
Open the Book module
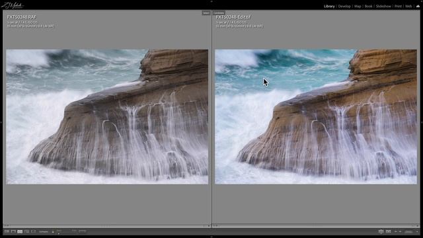point(368,6)
